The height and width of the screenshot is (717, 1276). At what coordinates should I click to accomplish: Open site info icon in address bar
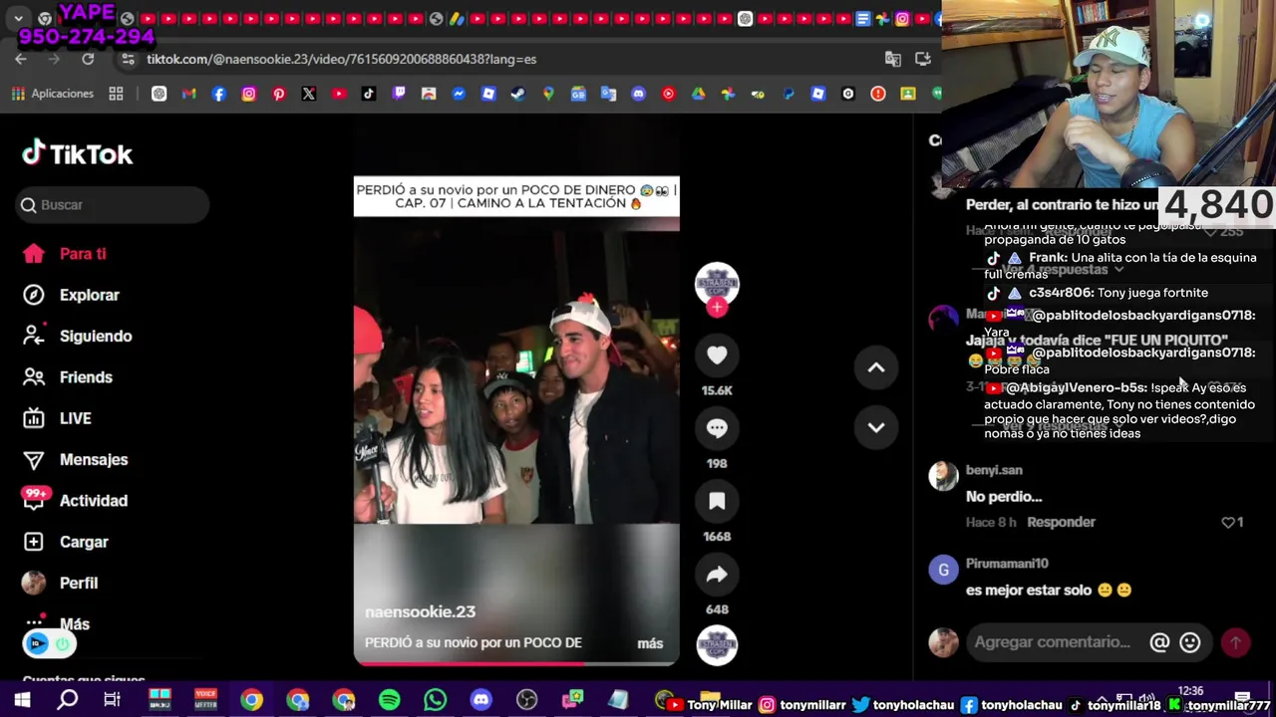pos(128,59)
